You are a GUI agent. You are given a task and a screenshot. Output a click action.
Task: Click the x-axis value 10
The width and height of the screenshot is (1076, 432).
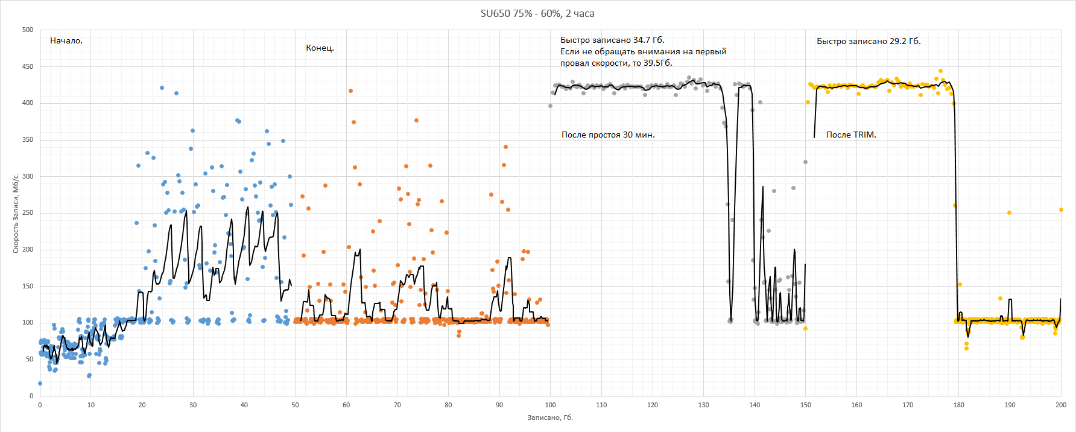[x=91, y=405]
